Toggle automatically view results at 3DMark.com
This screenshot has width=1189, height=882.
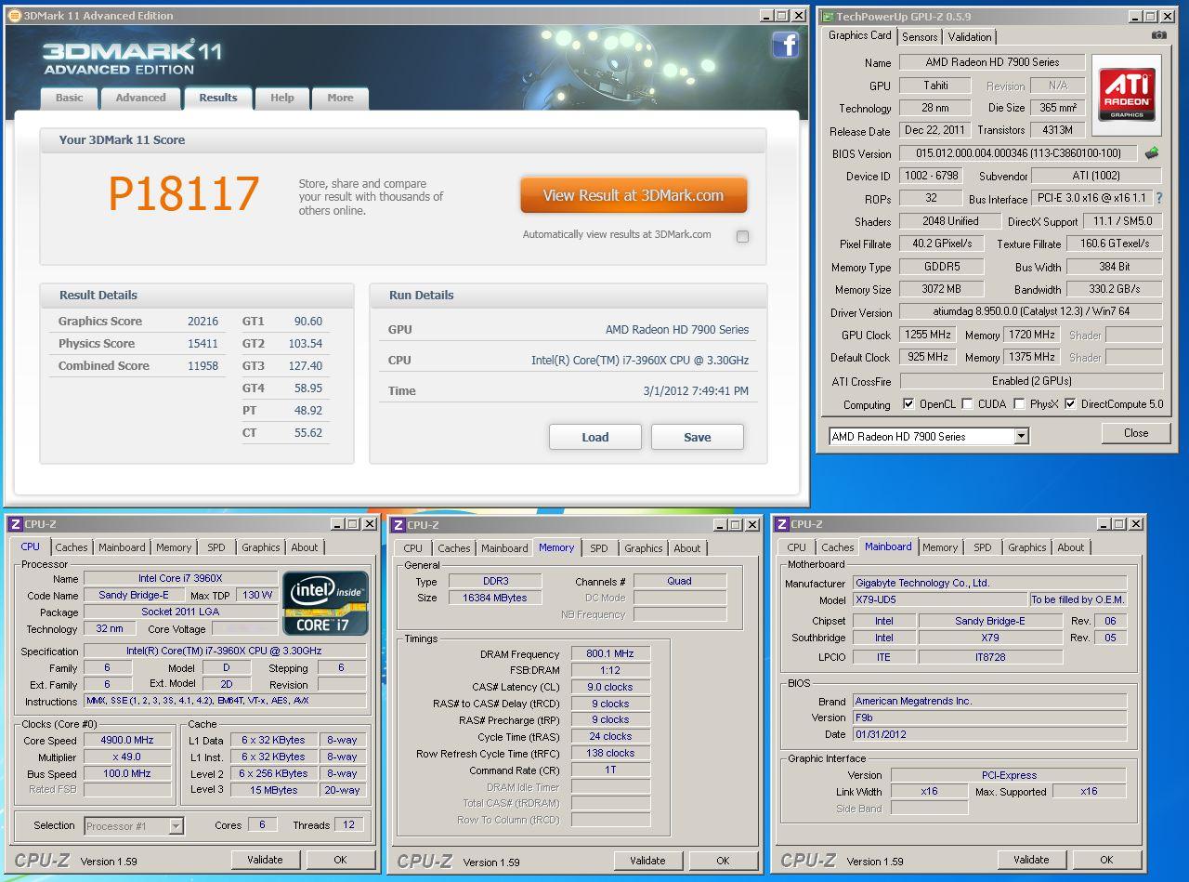coord(742,236)
